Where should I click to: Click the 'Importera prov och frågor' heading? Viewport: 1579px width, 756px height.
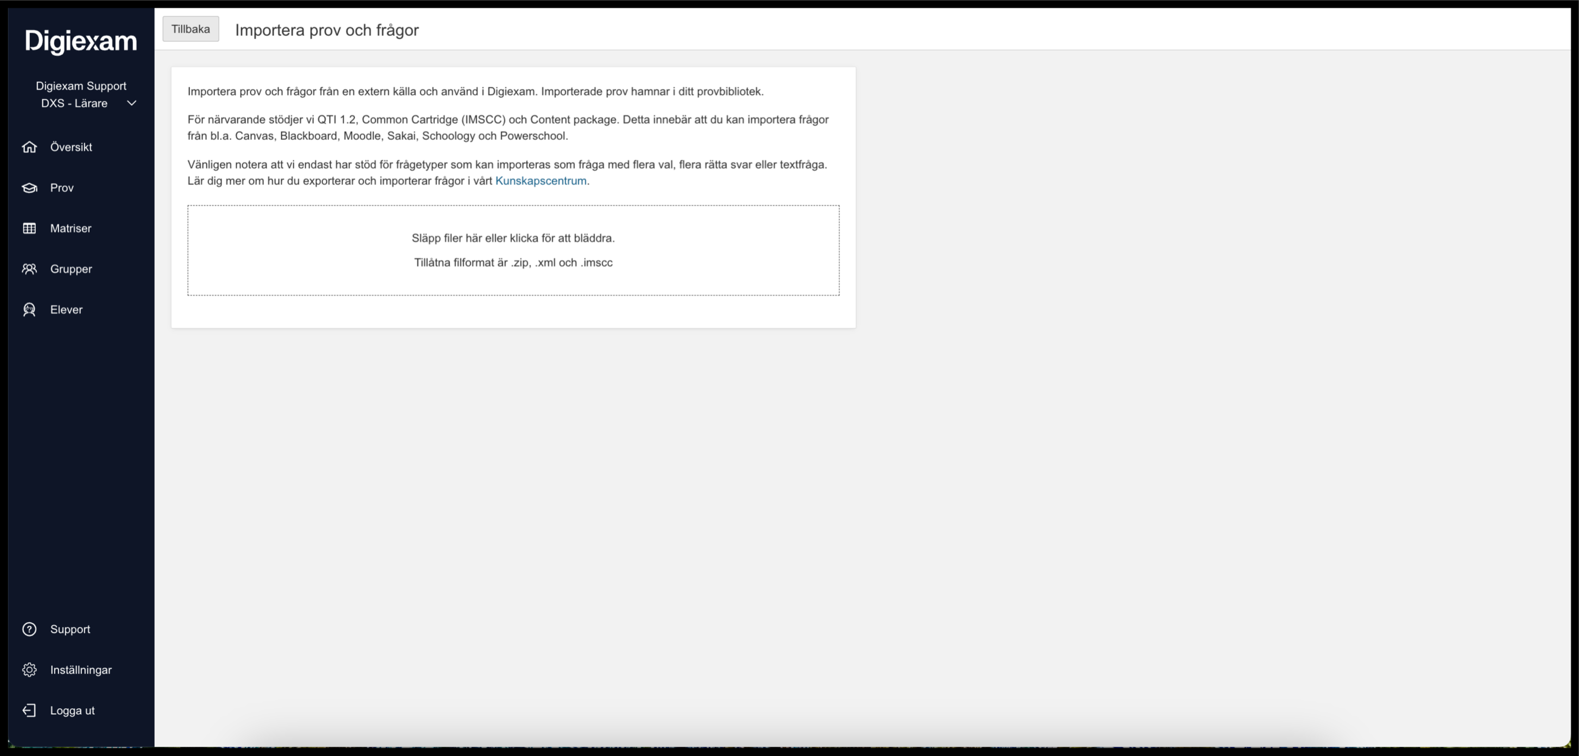pos(327,30)
